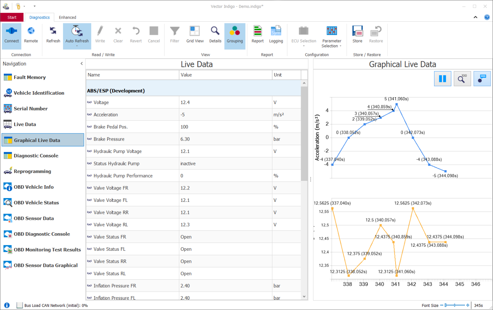Open OBD Sensor Data Graphical

(43, 265)
